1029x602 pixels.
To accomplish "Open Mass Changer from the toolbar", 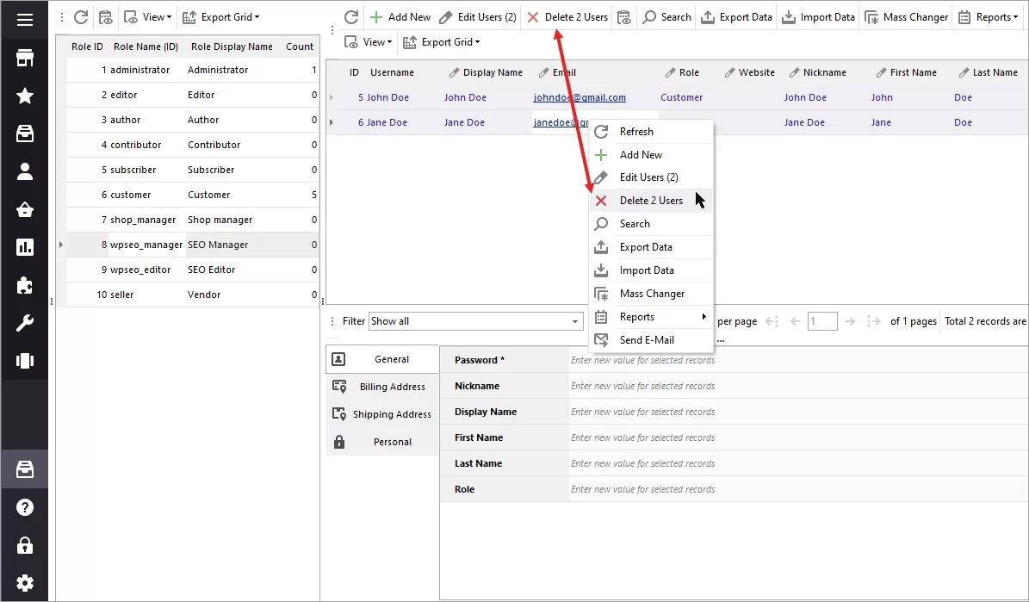I will [x=906, y=16].
